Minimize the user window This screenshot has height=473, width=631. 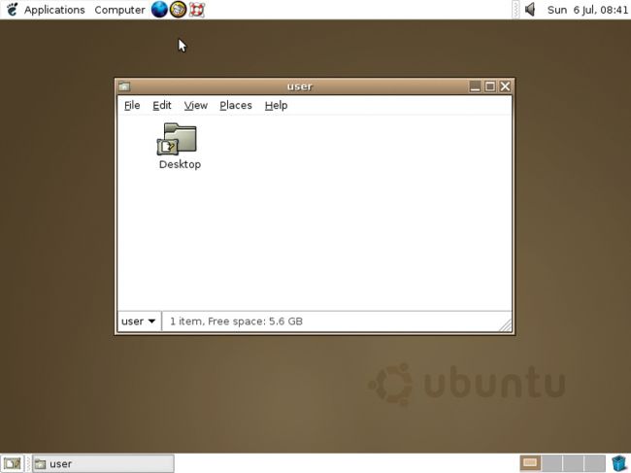pos(476,86)
